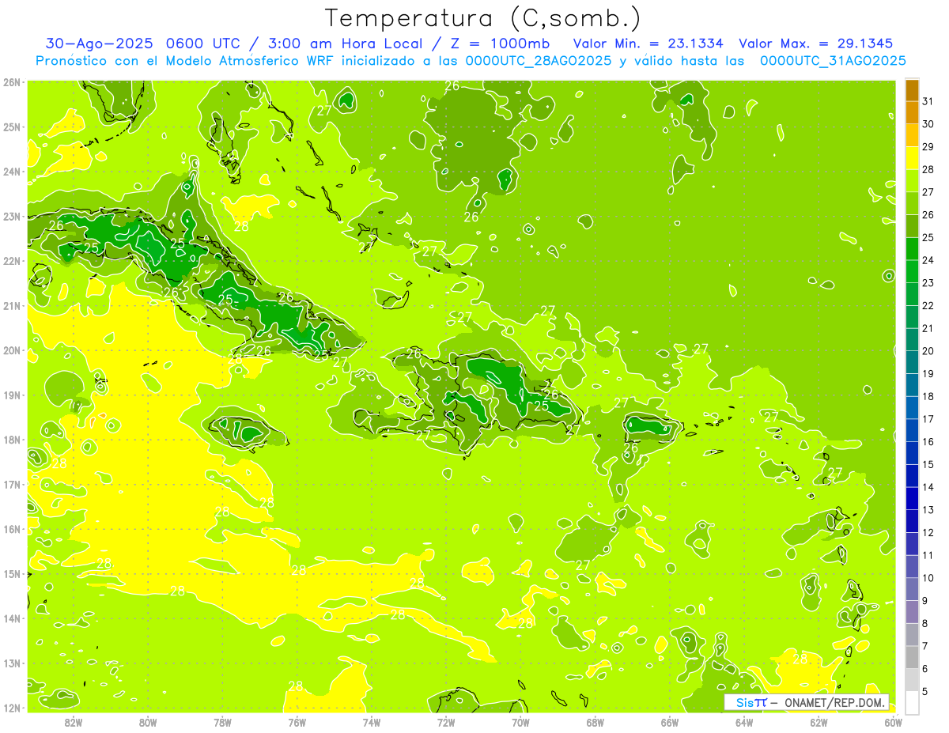The height and width of the screenshot is (733, 949).
Task: Pick the dark orange top color scale segment
Action: click(x=912, y=90)
